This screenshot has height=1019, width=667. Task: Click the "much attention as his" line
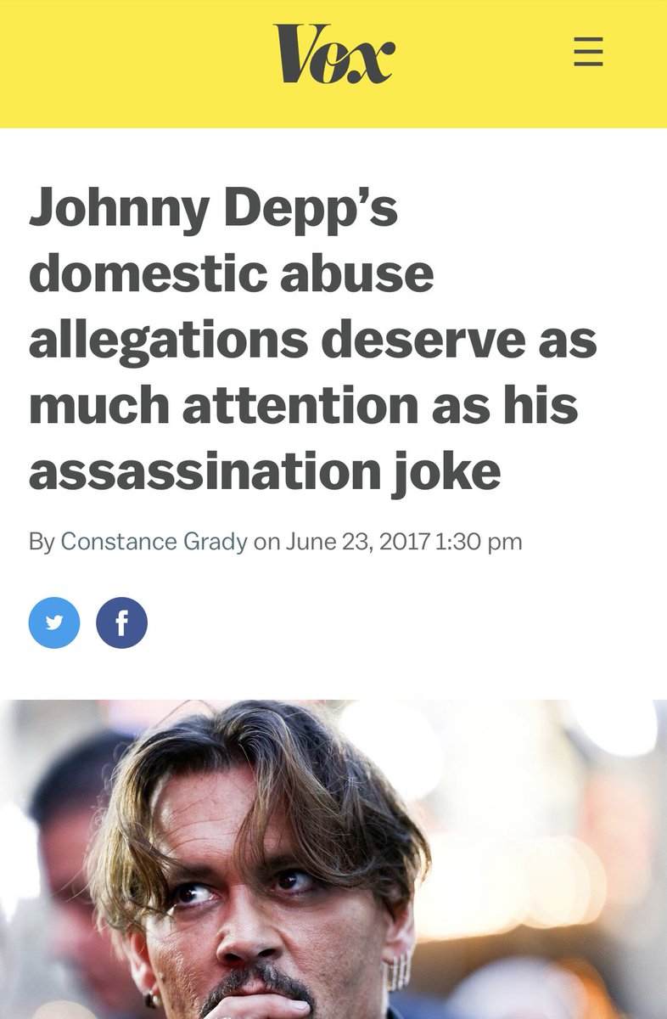pyautogui.click(x=303, y=405)
